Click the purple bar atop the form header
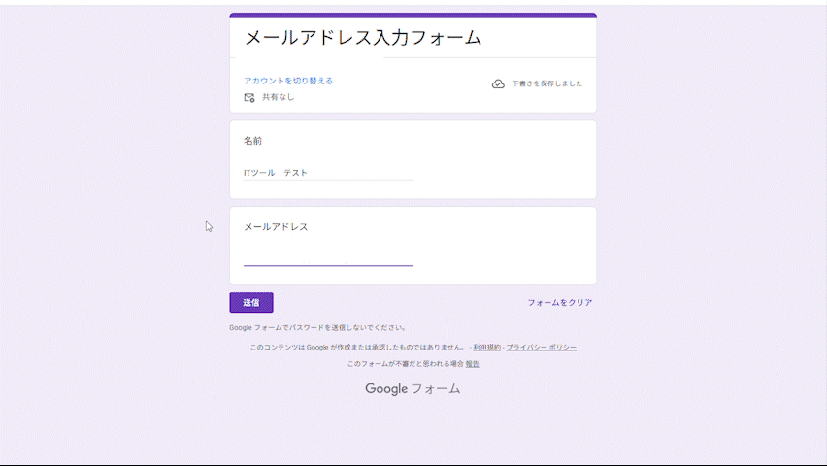 413,16
